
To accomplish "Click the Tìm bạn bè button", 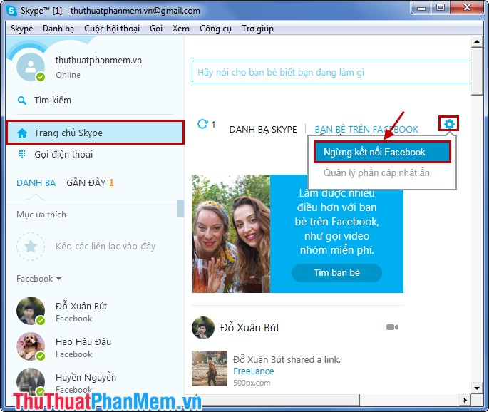I will (x=336, y=272).
